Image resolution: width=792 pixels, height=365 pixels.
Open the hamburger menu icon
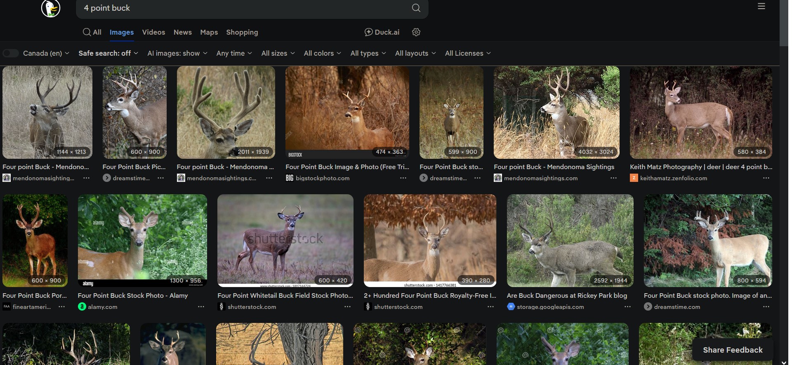pyautogui.click(x=761, y=6)
